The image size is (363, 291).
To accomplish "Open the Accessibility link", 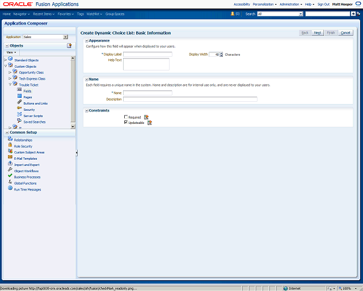I will pyautogui.click(x=242, y=4).
